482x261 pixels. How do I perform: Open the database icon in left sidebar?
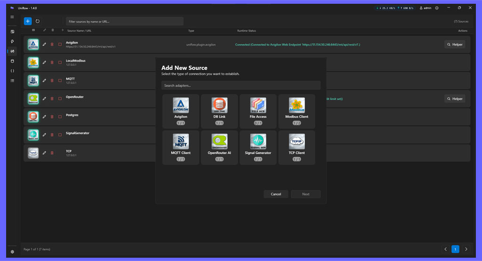[12, 61]
